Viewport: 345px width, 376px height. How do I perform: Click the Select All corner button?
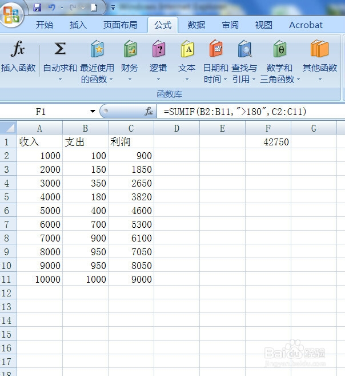9,128
